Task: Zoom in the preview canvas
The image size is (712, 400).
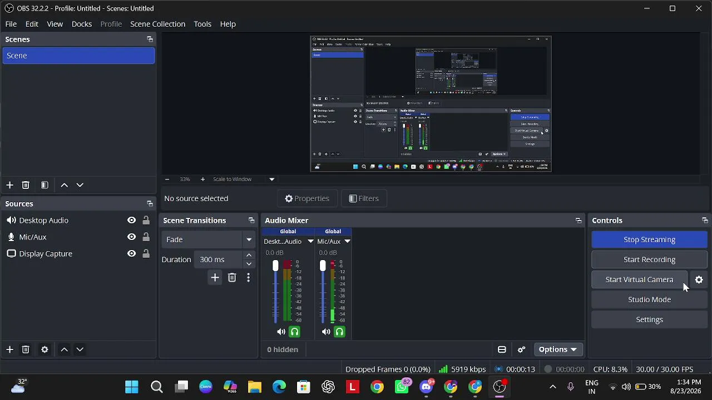Action: point(202,179)
